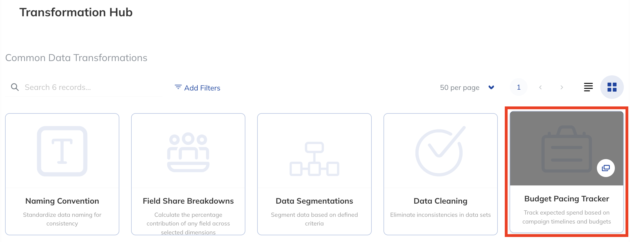Expand the 50 per page dropdown arrow
630x242 pixels.
(x=491, y=87)
